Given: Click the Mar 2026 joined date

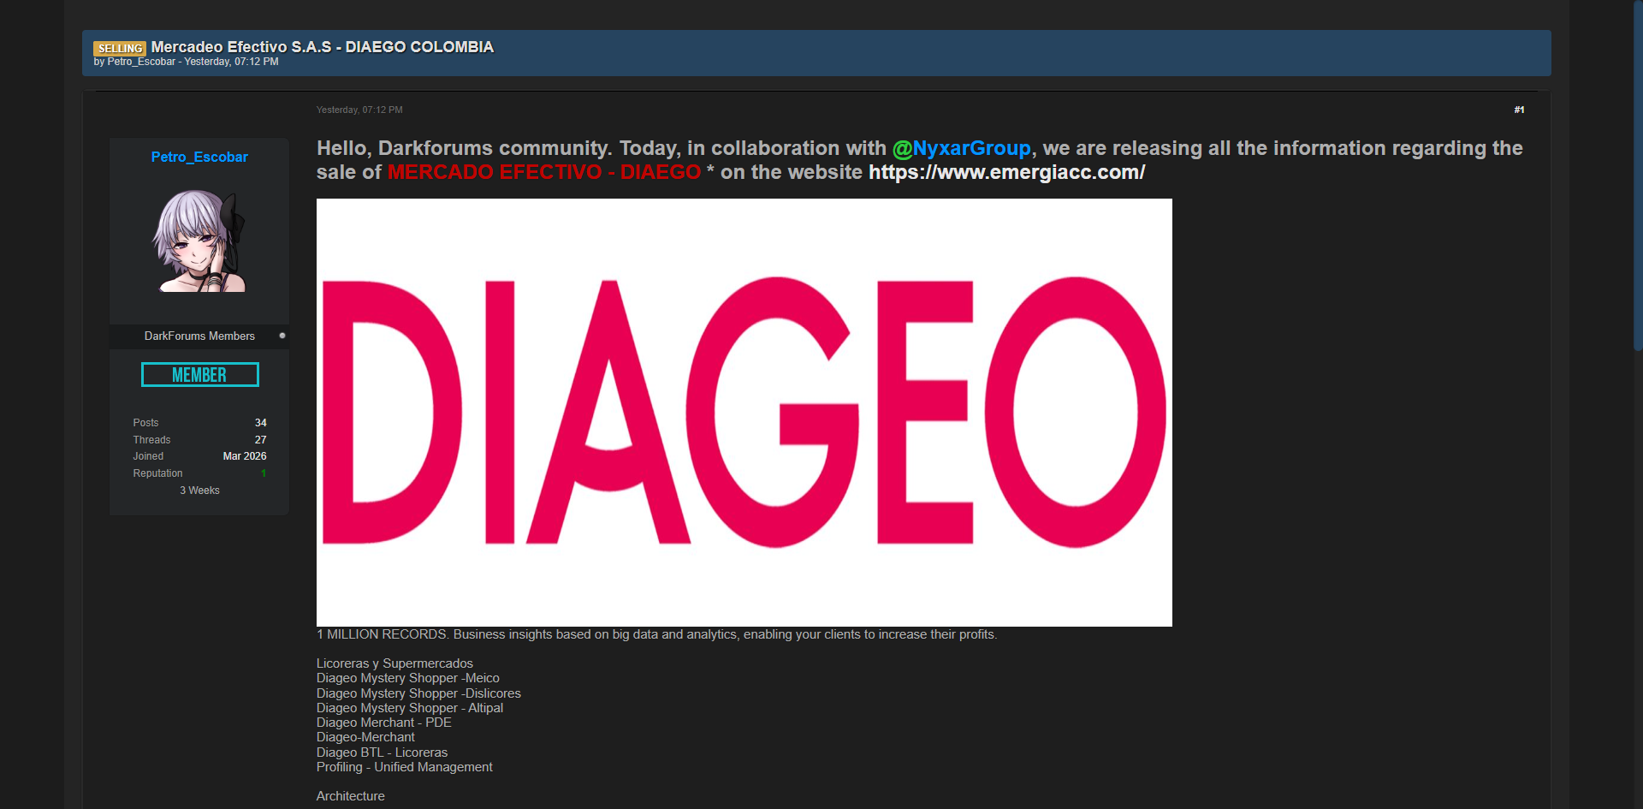Looking at the screenshot, I should 245,456.
